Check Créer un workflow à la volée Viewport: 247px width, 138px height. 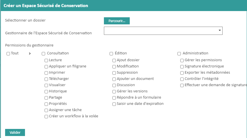click(x=46, y=116)
